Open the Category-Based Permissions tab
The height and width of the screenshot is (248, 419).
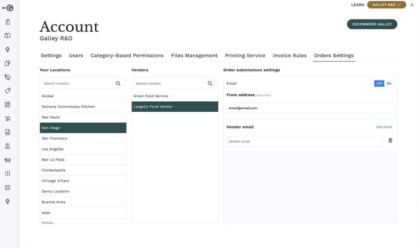[x=127, y=56]
